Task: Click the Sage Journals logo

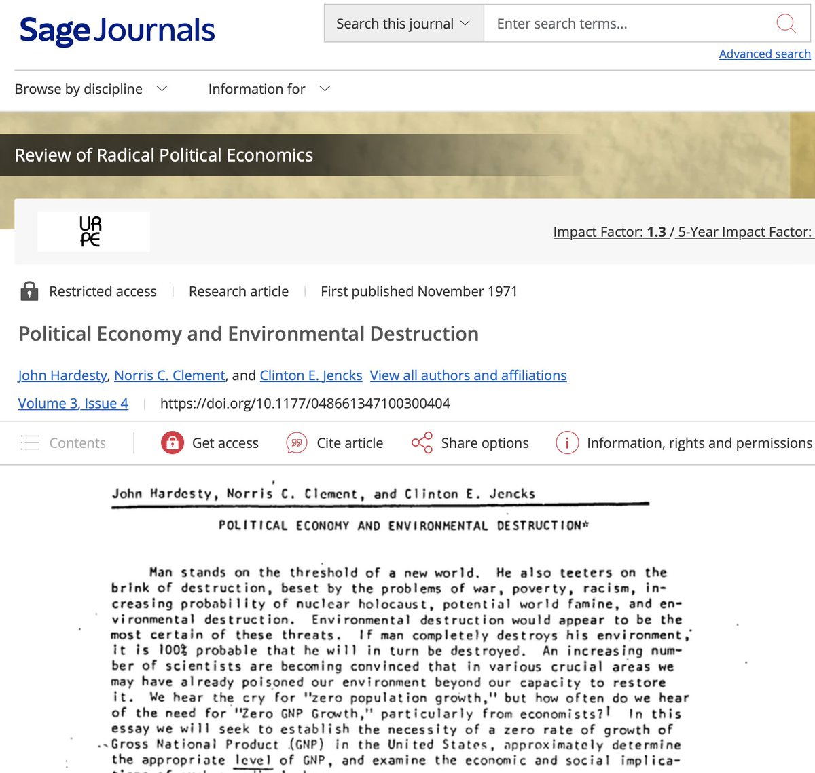Action: pyautogui.click(x=117, y=30)
